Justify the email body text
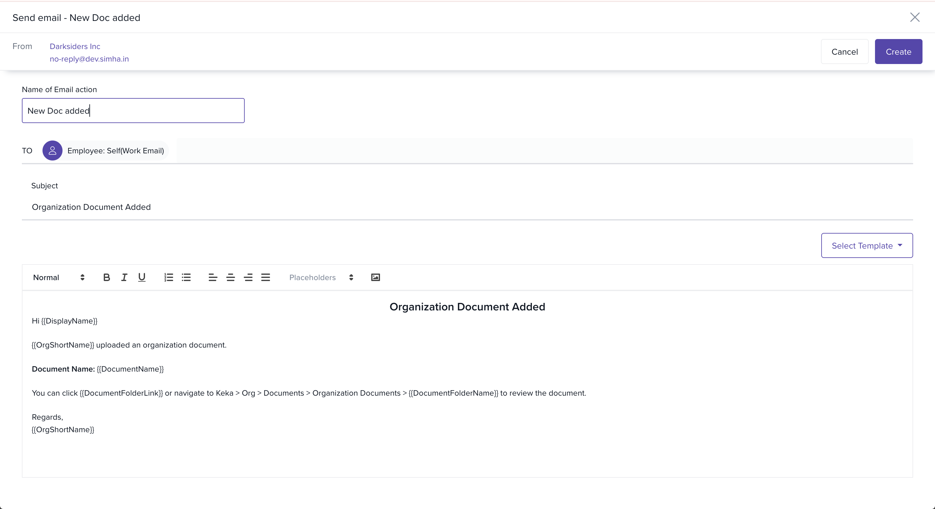Viewport: 935px width, 509px height. [266, 278]
